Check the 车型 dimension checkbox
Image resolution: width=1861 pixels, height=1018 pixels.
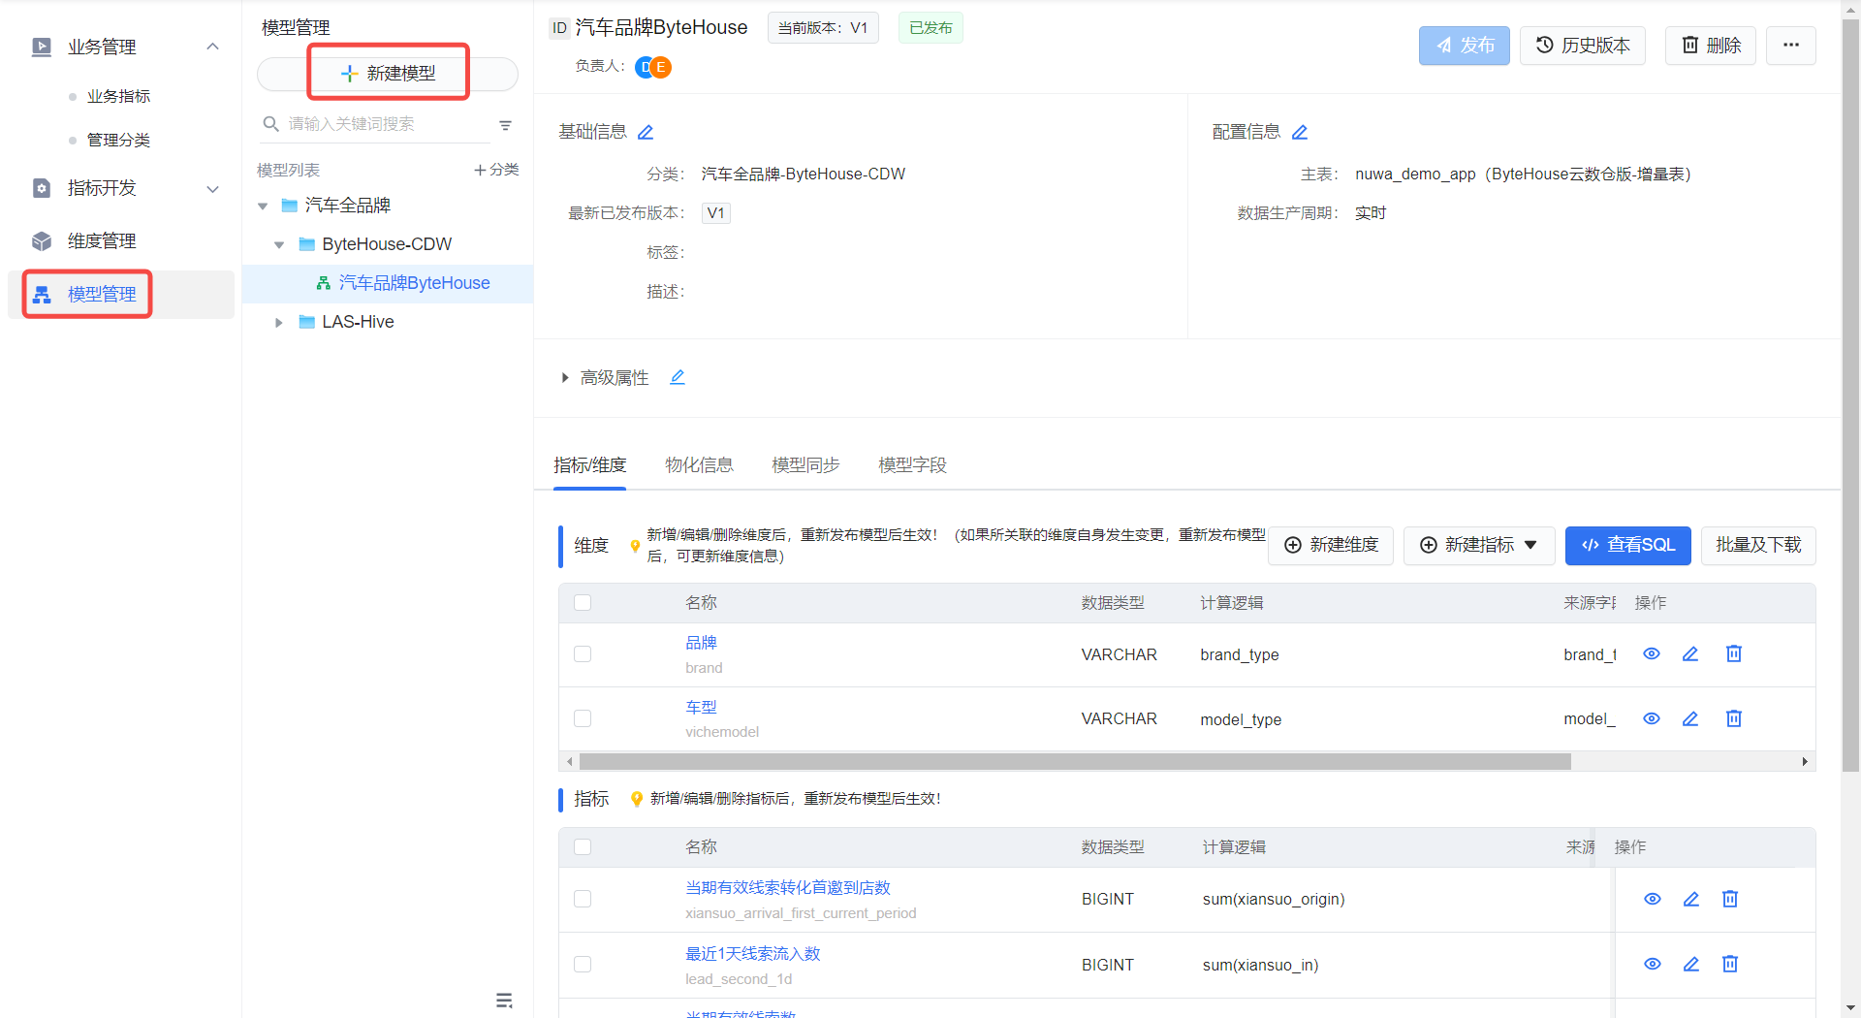583,718
